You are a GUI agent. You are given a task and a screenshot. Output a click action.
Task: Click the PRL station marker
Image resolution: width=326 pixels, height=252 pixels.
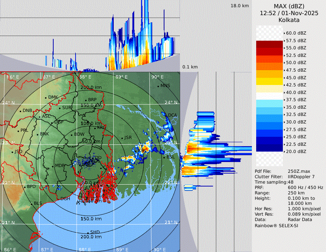coord(18,131)
